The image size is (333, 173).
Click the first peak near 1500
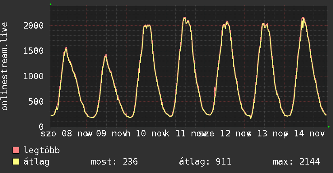(x=66, y=48)
